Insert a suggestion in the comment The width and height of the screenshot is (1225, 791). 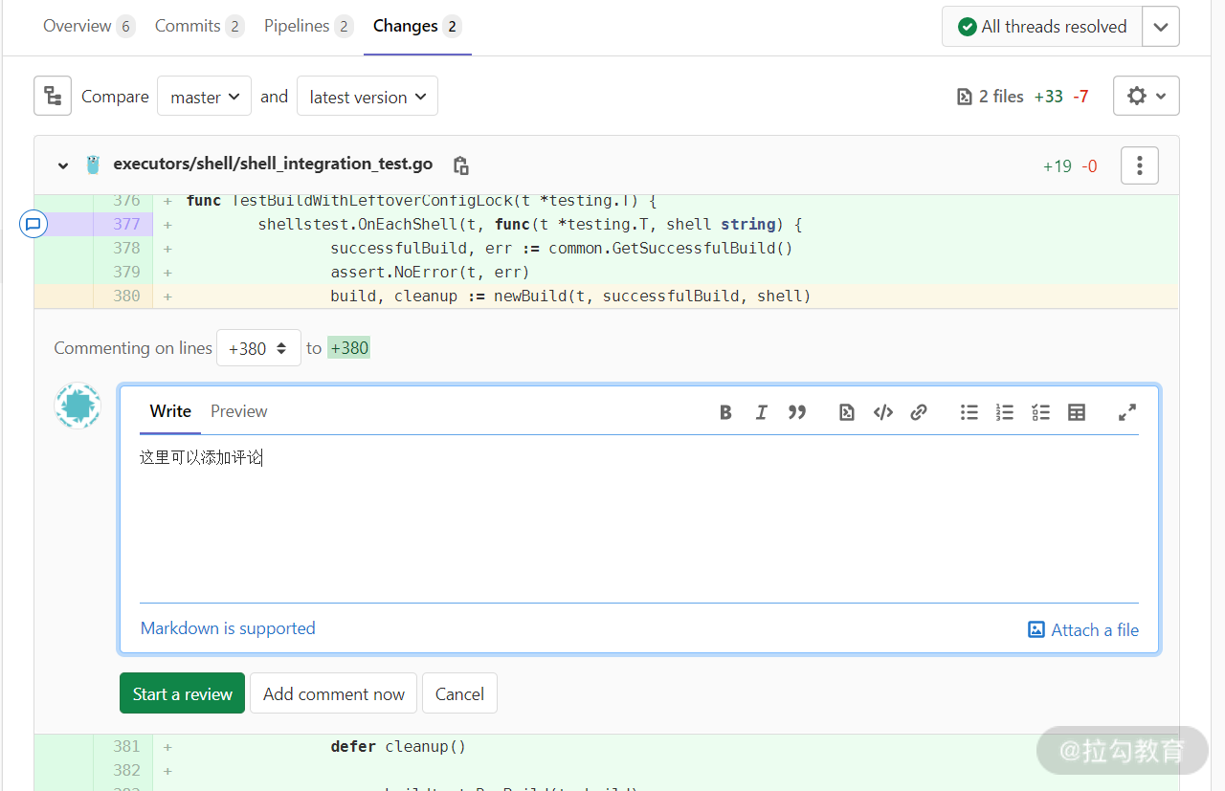tap(847, 412)
